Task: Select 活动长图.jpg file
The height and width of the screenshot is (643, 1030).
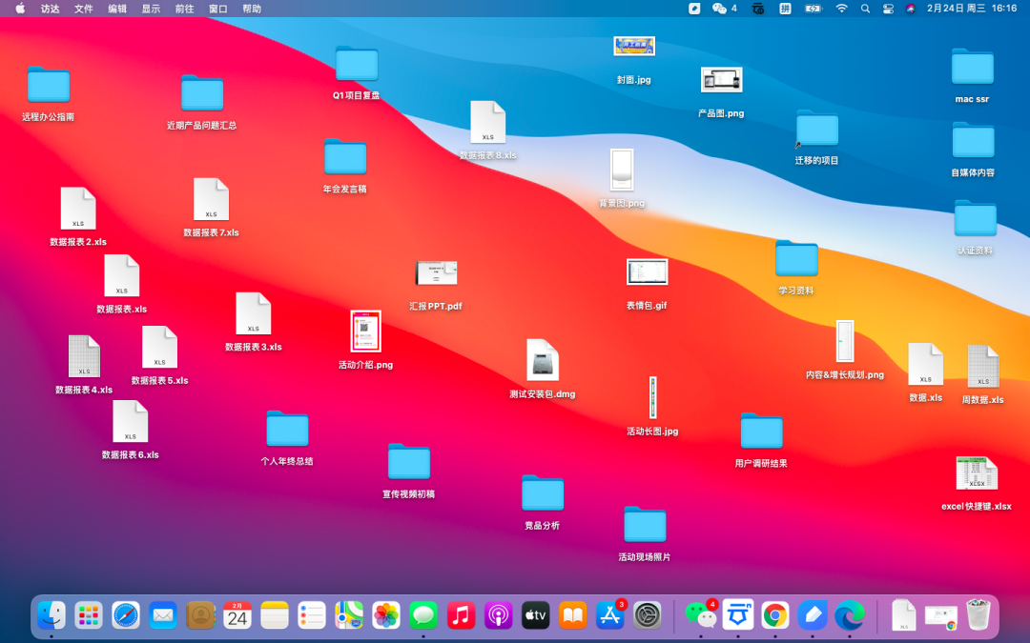Action: [x=652, y=406]
